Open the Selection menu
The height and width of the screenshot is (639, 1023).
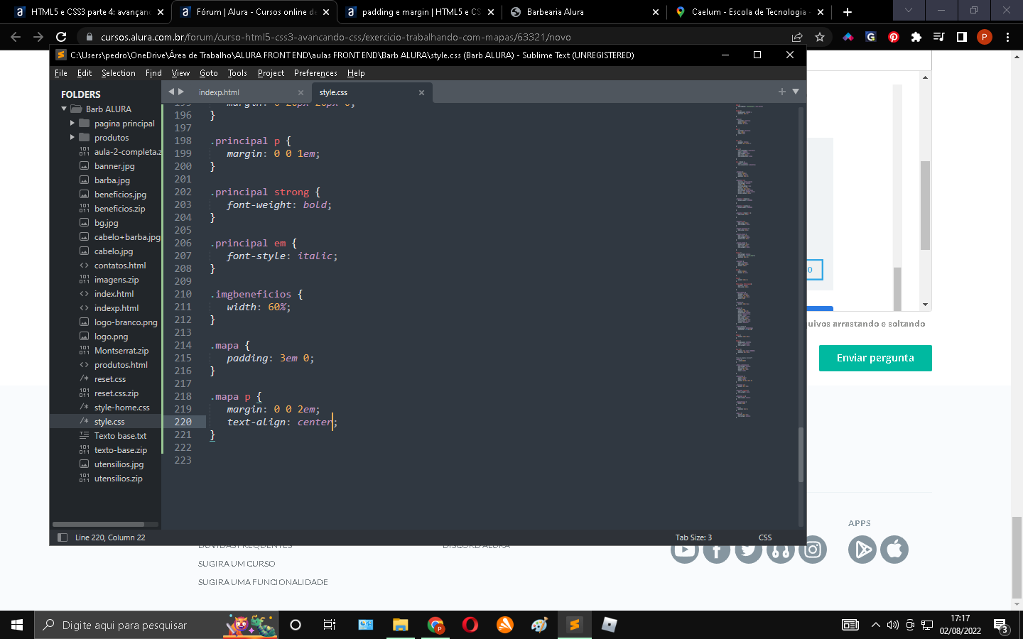click(118, 73)
